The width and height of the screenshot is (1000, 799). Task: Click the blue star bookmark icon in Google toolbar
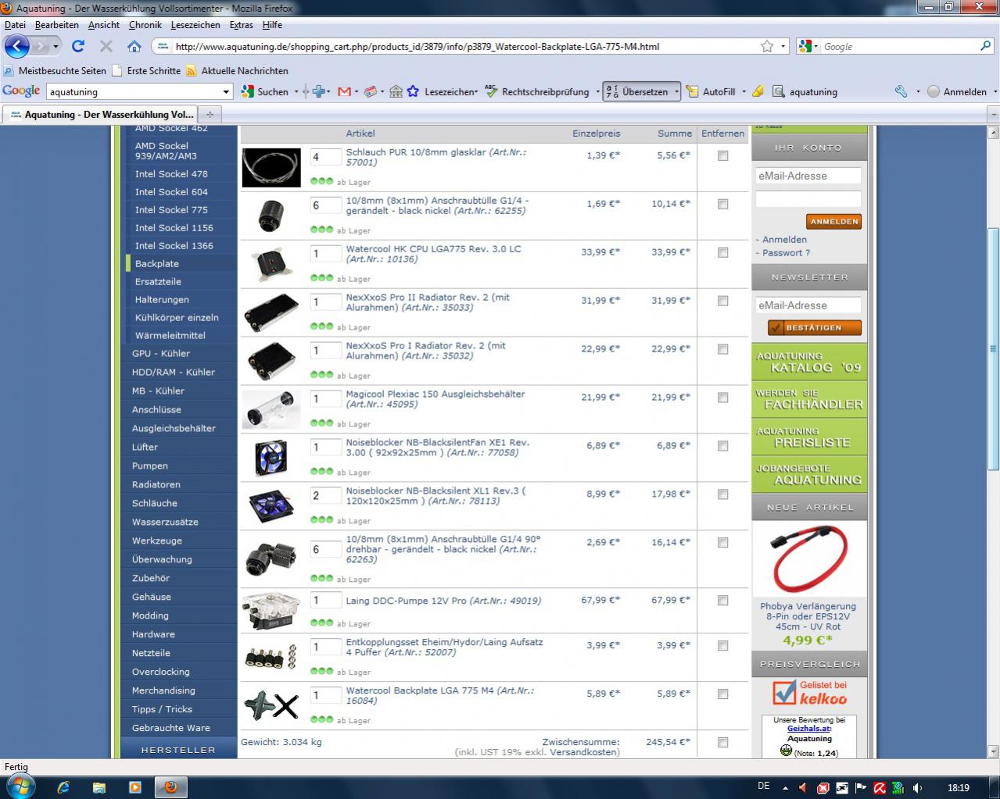(413, 91)
